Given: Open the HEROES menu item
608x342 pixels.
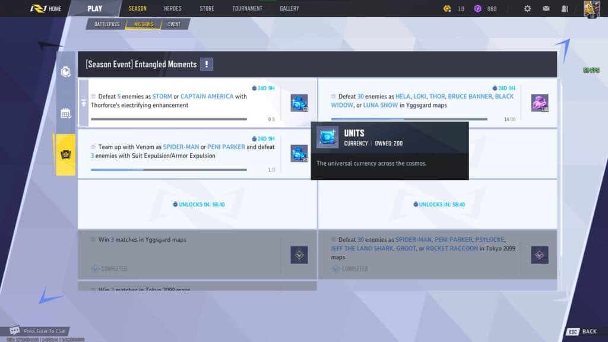Looking at the screenshot, I should tap(172, 8).
